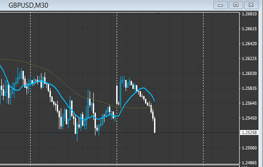This screenshot has width=263, height=167.
Task: Close the GBPUSD,M30 chart window
Action: [251, 5]
